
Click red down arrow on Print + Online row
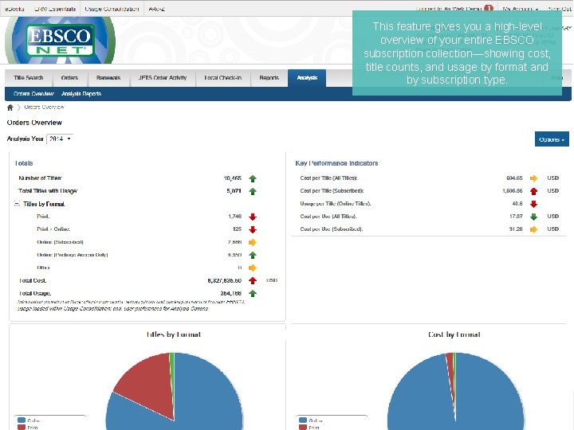click(x=253, y=229)
